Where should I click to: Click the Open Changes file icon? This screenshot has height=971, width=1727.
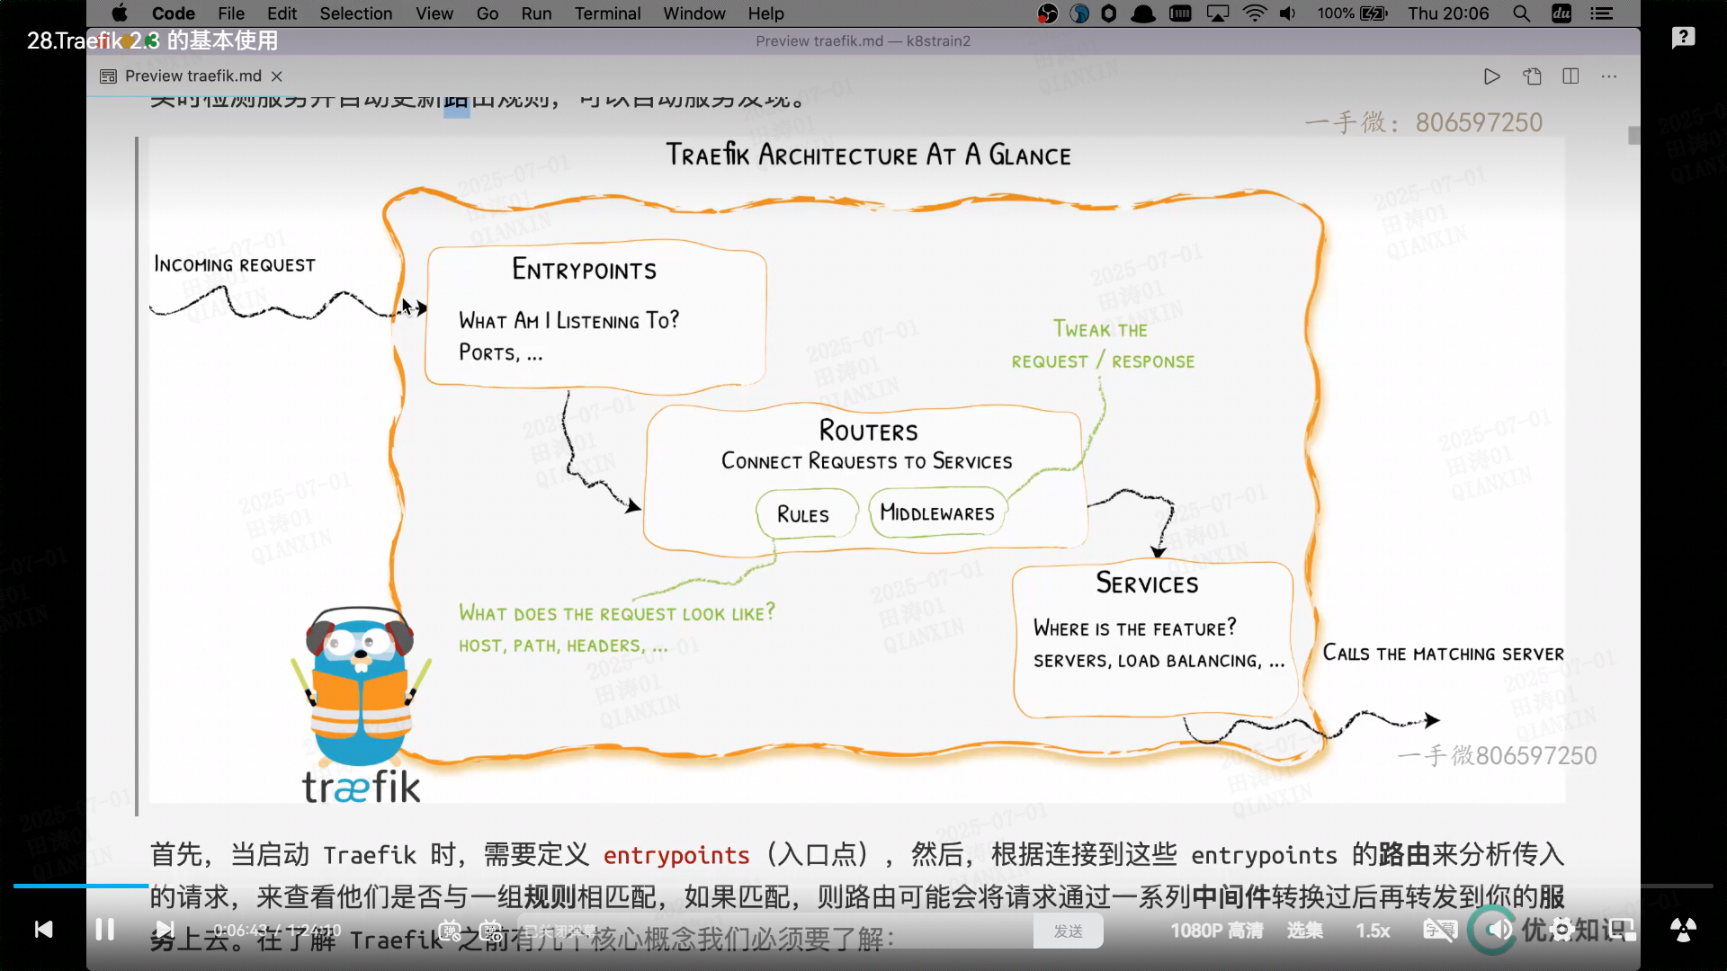click(x=1532, y=76)
